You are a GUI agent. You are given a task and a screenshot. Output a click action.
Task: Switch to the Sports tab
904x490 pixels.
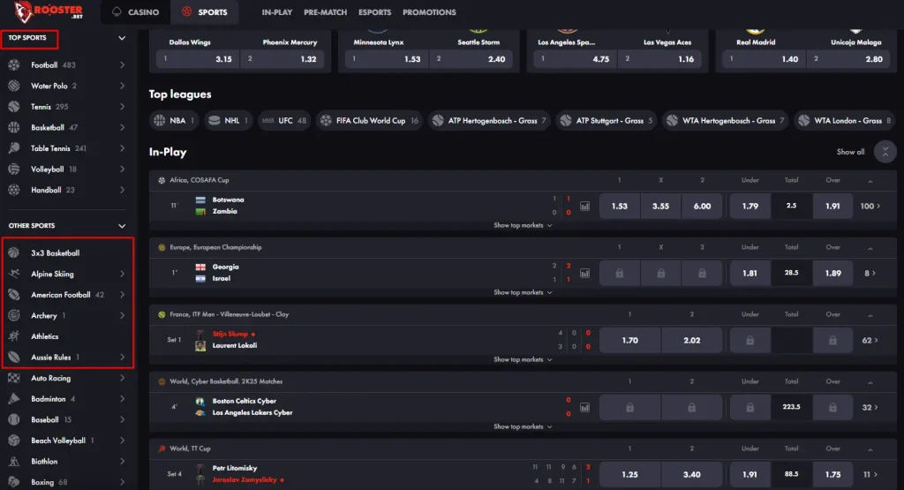click(205, 12)
